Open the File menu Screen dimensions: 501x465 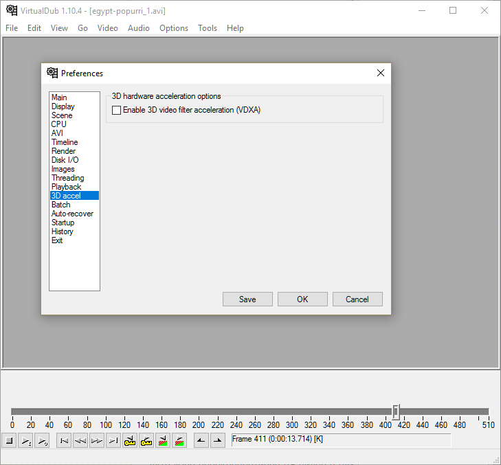12,28
